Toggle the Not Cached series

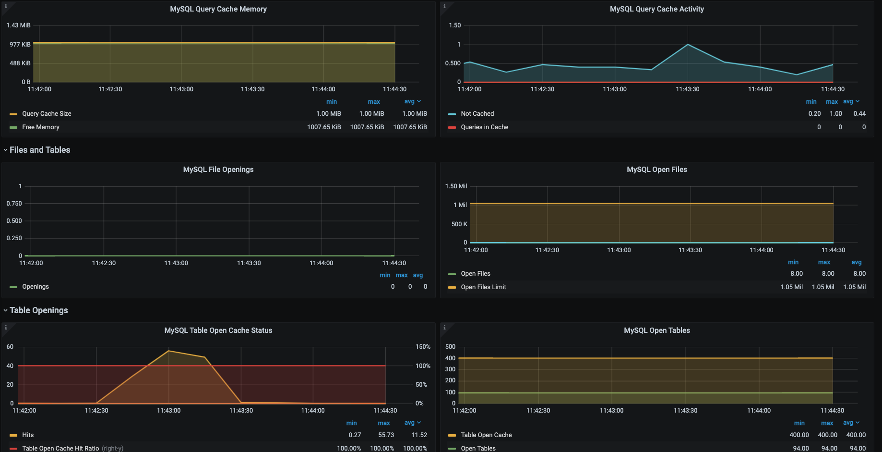477,114
